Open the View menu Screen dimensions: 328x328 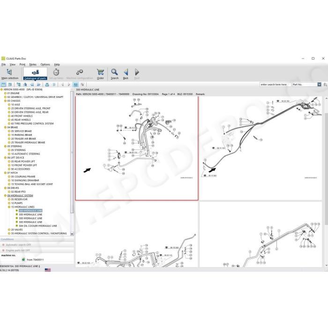click(13, 65)
